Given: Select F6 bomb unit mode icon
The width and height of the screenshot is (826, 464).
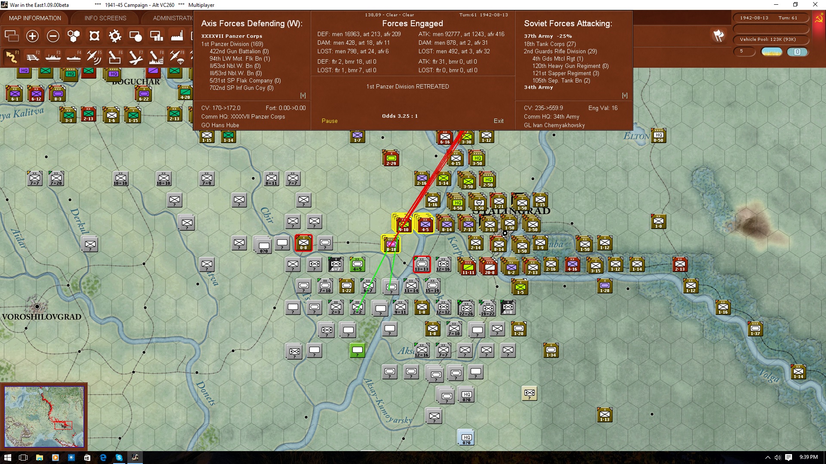Looking at the screenshot, I should coord(115,57).
